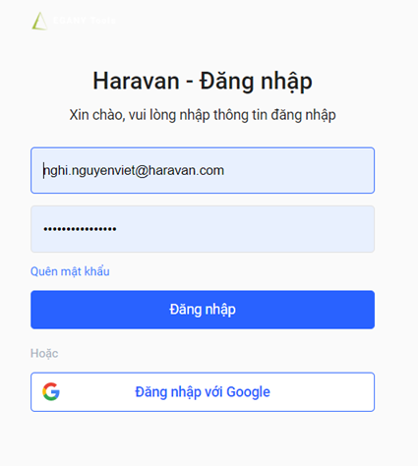Place the cursor at the end of the email address

pyautogui.click(x=224, y=170)
